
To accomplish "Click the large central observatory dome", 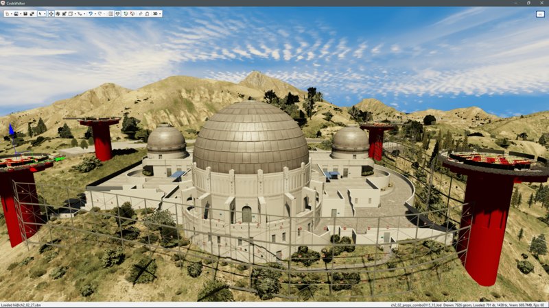I will click(250, 138).
